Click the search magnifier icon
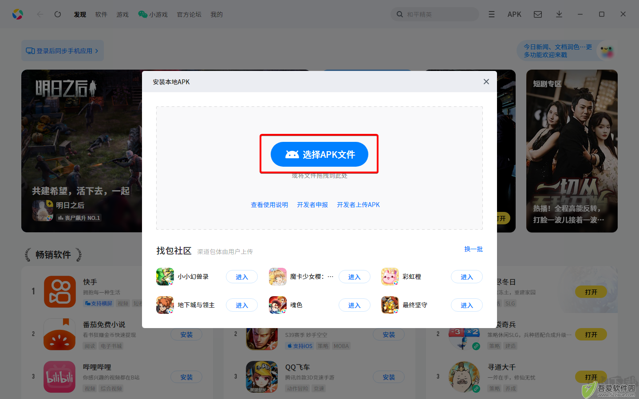The height and width of the screenshot is (399, 639). coord(400,14)
